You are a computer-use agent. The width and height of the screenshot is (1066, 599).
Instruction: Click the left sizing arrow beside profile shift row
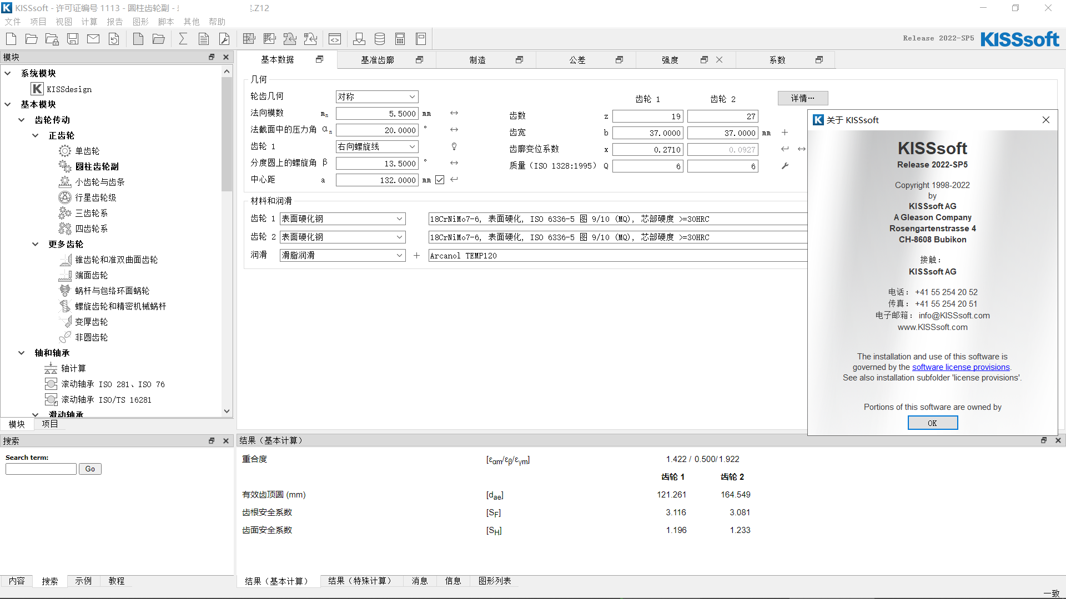(x=785, y=149)
